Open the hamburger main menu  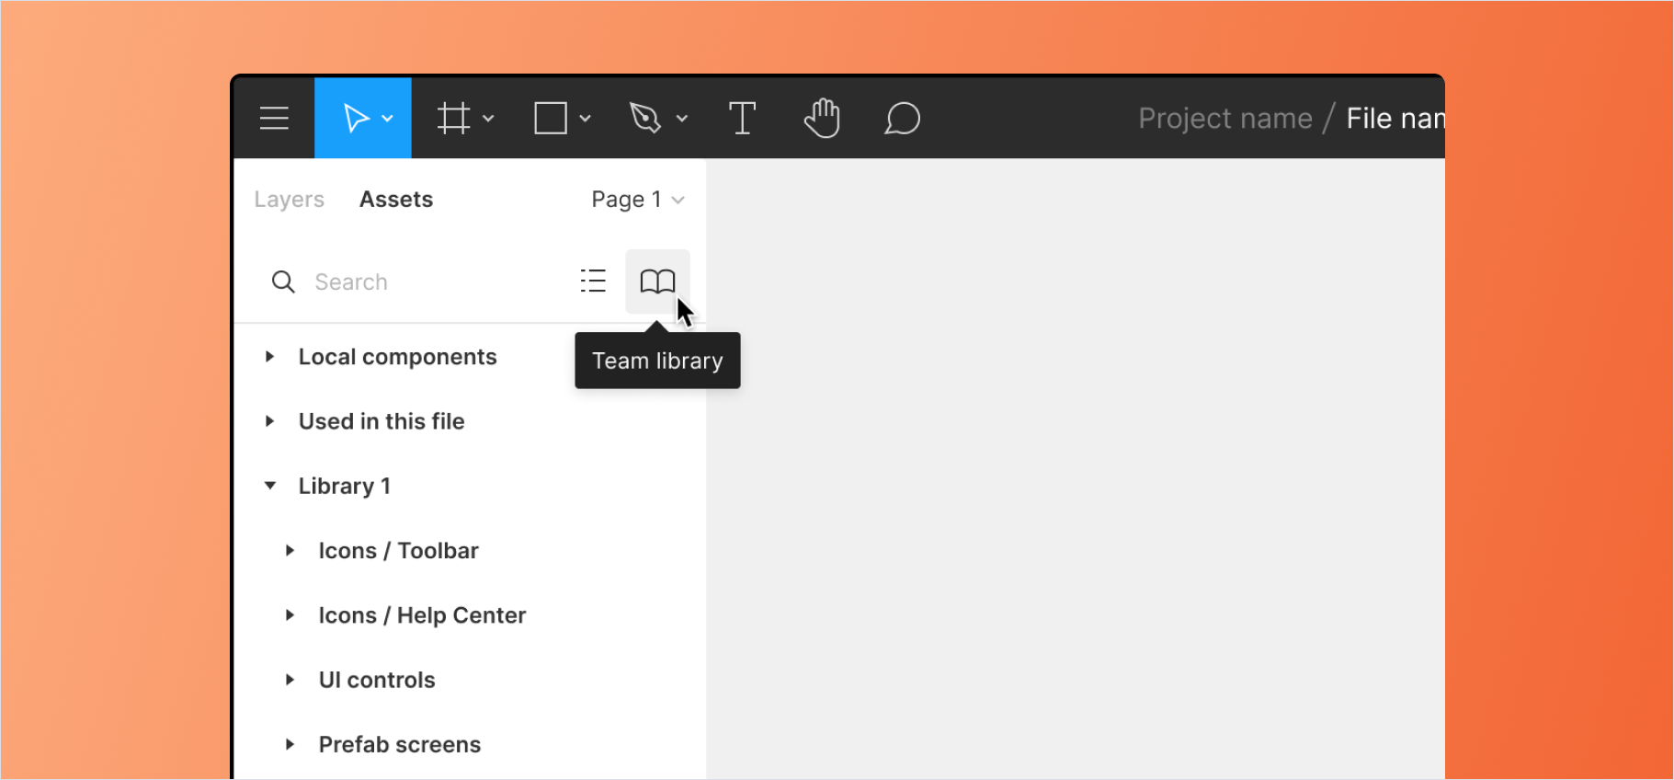[274, 119]
